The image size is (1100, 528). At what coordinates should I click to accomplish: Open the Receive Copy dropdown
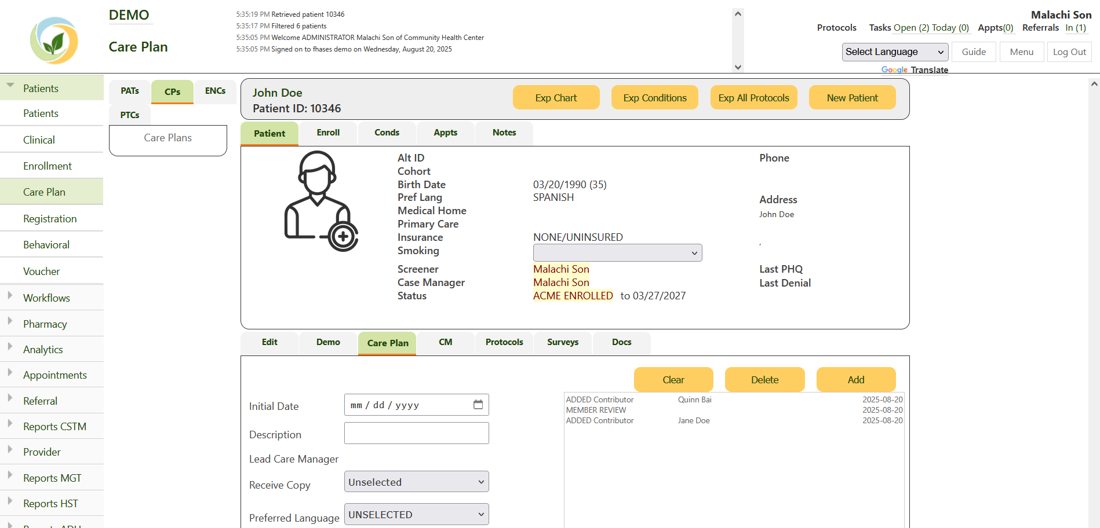click(x=416, y=482)
